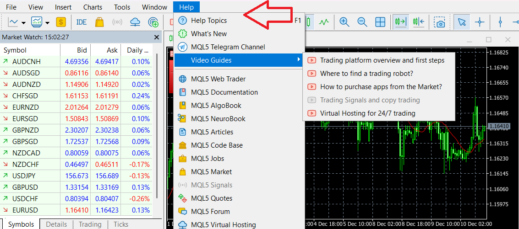Choose Help Topics from the Help menu
Image resolution: width=519 pixels, height=229 pixels.
tap(239, 21)
